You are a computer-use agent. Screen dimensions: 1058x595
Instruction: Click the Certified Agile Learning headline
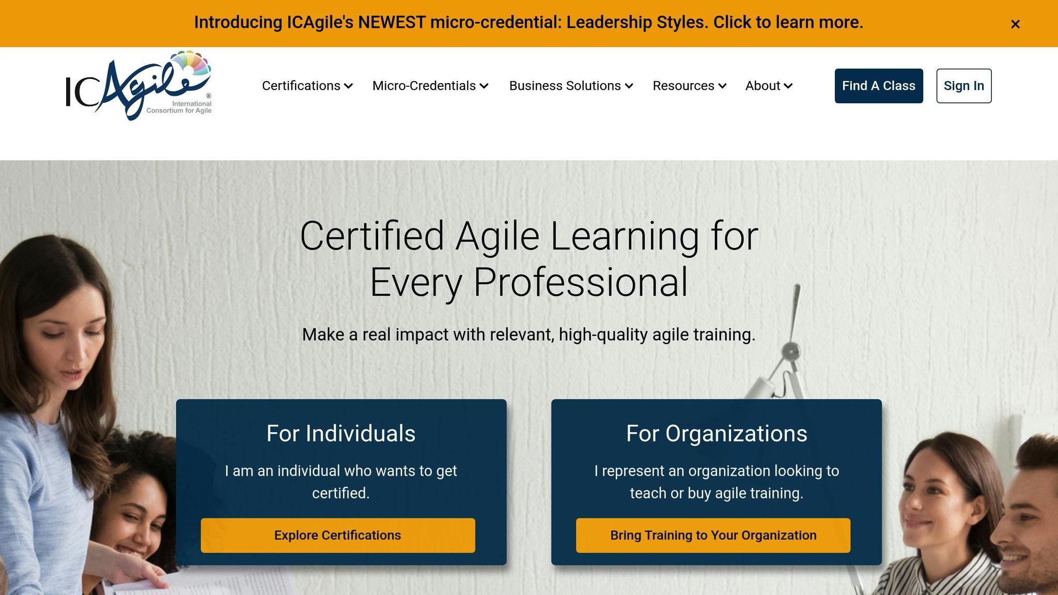529,259
